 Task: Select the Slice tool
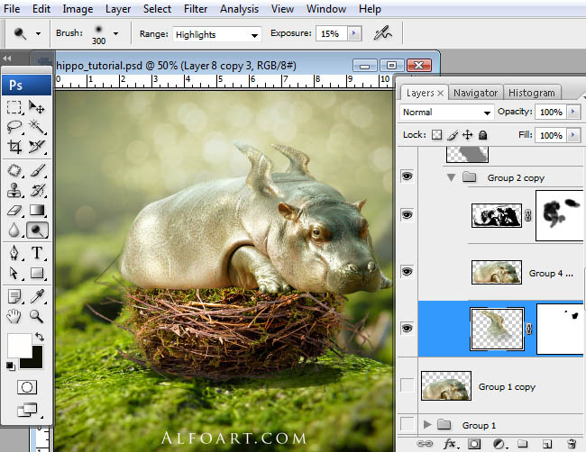(x=37, y=147)
